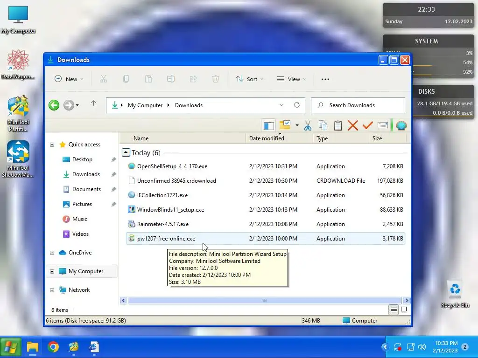The height and width of the screenshot is (358, 478).
Task: Click the folder options icon in the classic toolbar
Action: tap(285, 125)
